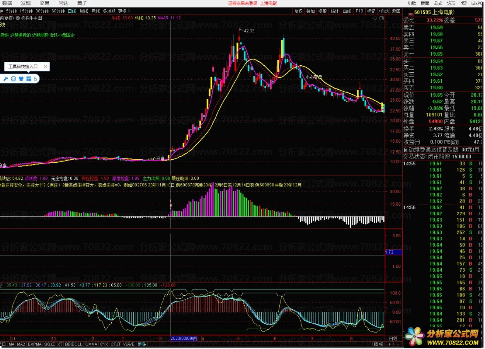Click +自选 to add to watchlist

click(384, 11)
